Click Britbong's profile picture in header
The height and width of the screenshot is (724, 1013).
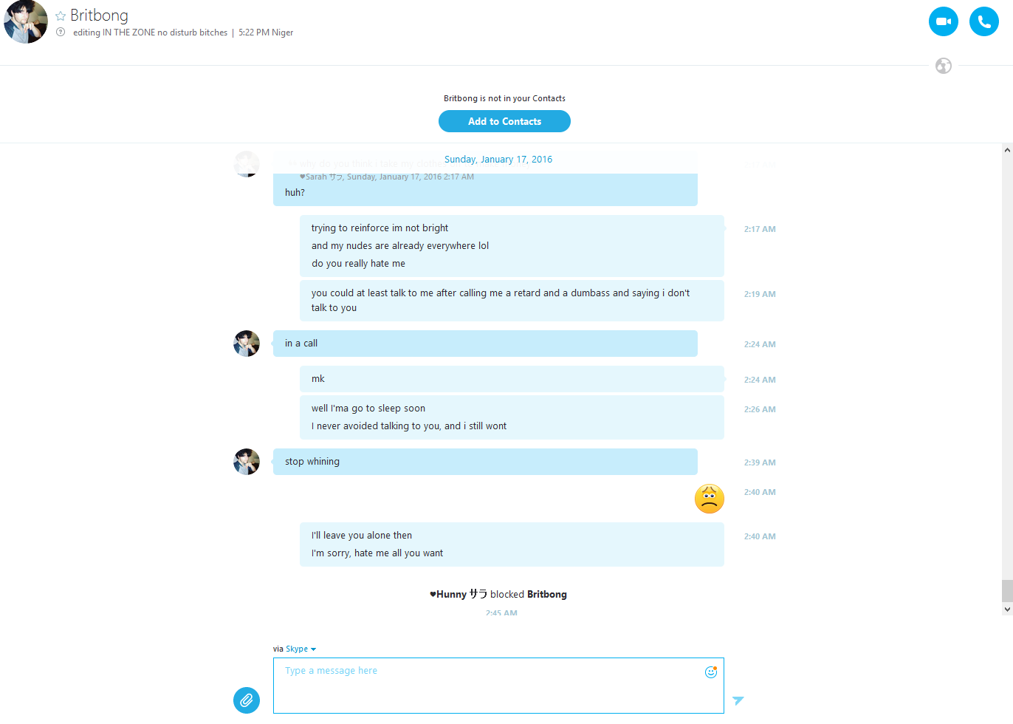click(26, 21)
